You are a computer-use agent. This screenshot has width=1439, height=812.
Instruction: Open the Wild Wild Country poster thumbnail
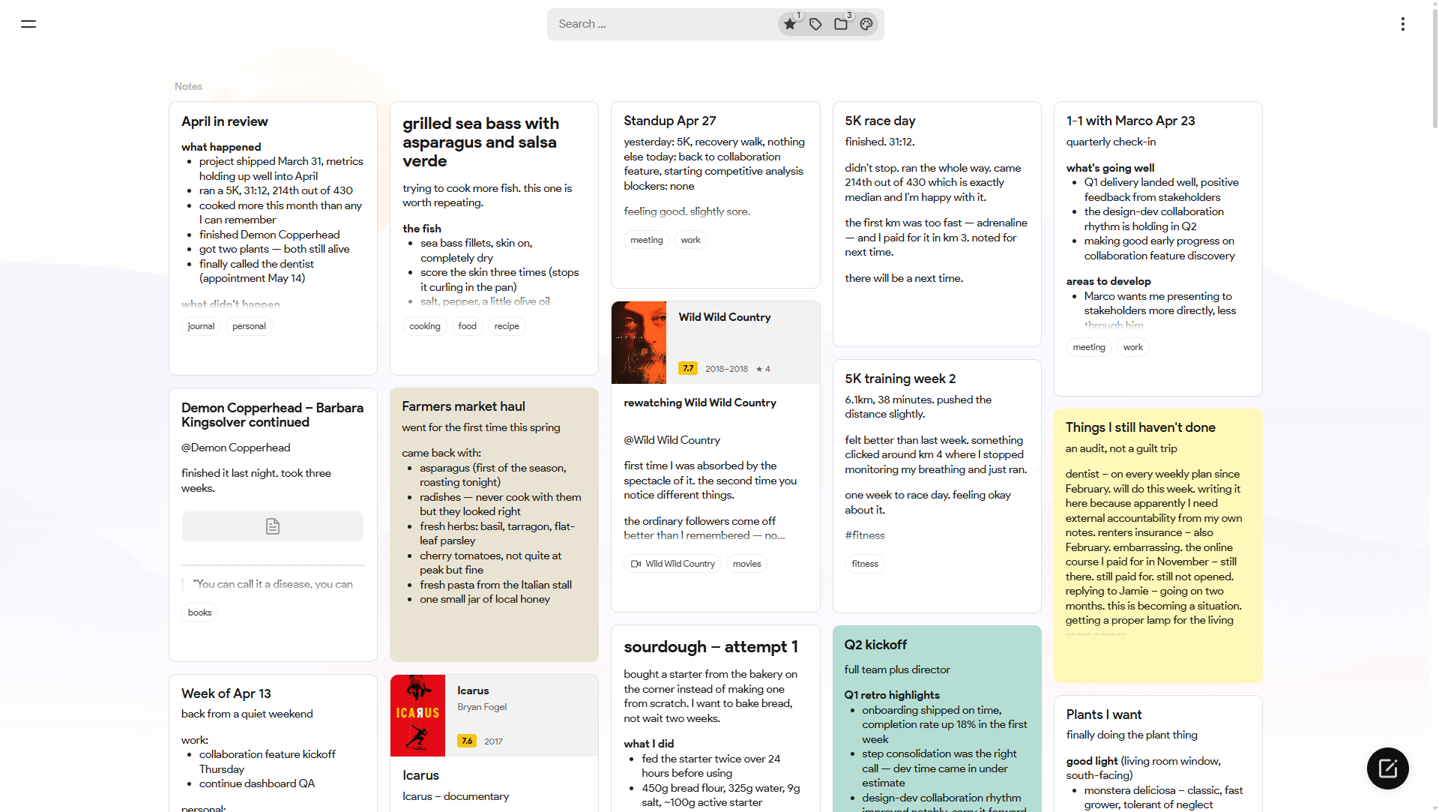(639, 343)
